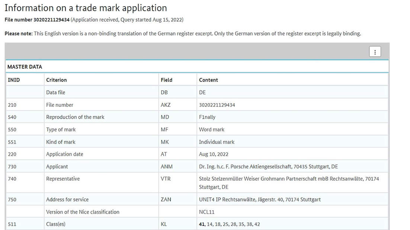Select the 'Kind of mark' cell

(101, 142)
